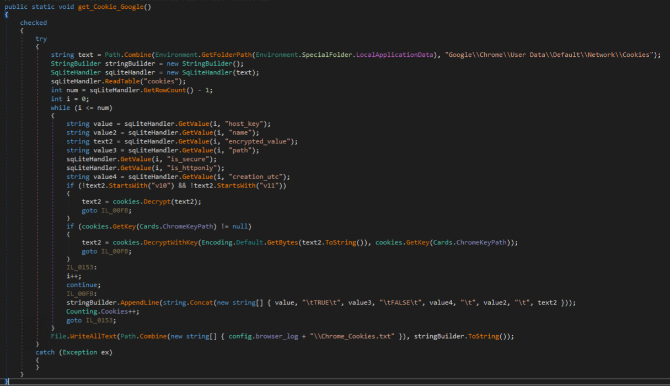Click the "creation_utc" string
Image resolution: width=670 pixels, height=386 pixels.
pos(256,176)
